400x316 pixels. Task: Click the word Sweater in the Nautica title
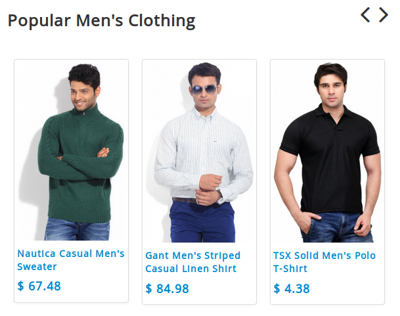tap(37, 267)
